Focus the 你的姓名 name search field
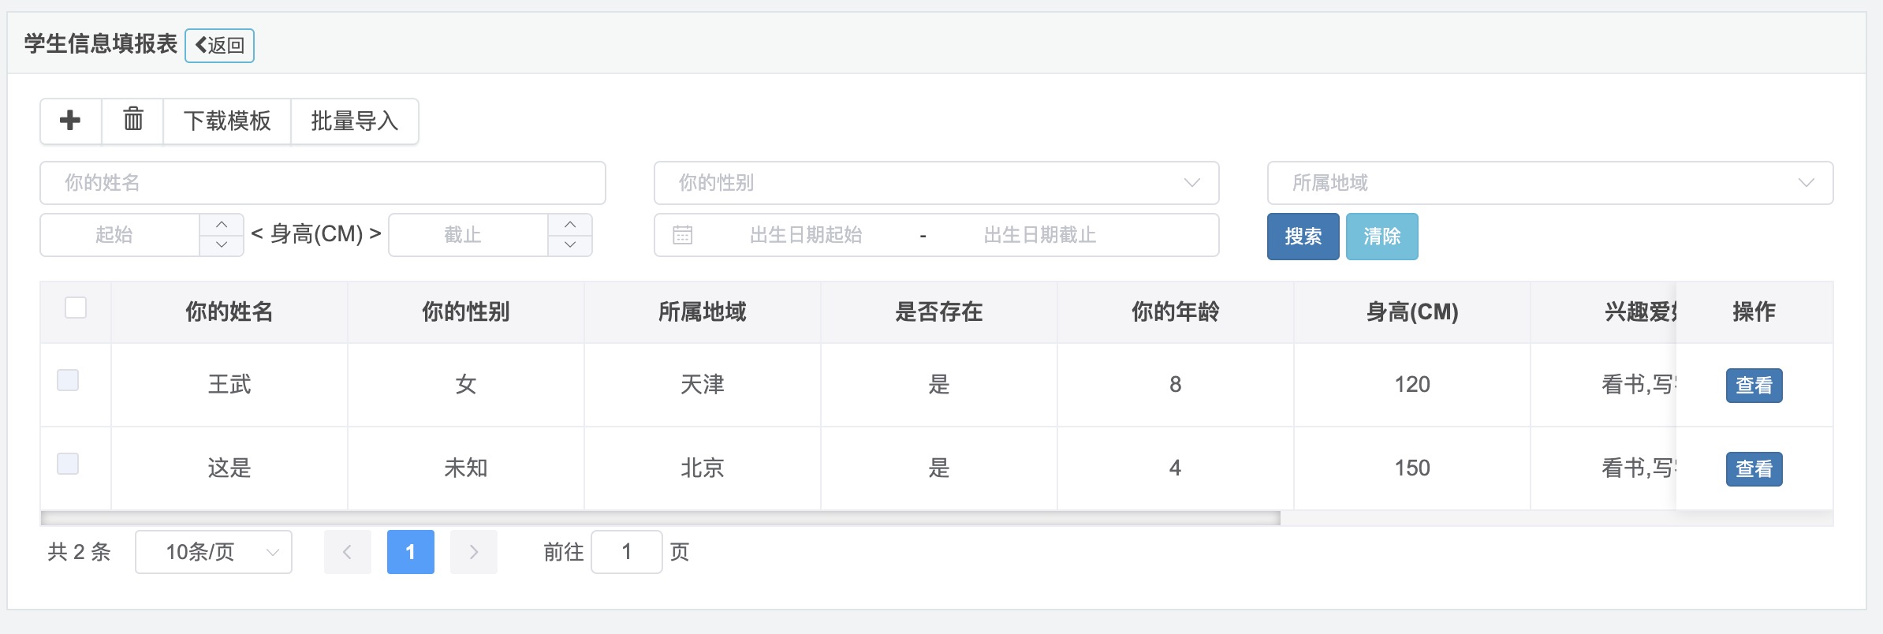This screenshot has width=1883, height=634. [323, 183]
